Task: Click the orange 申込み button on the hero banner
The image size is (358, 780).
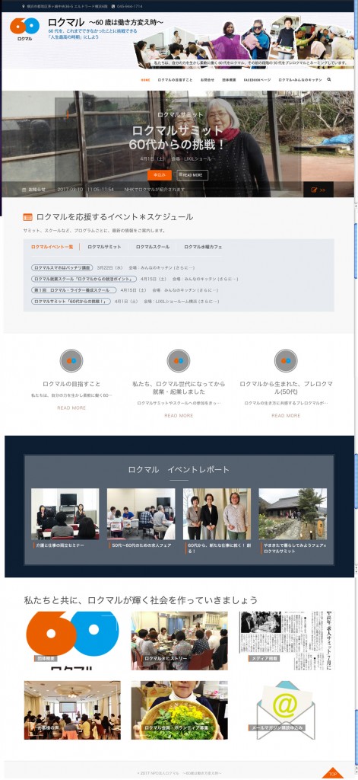Action: (x=160, y=175)
